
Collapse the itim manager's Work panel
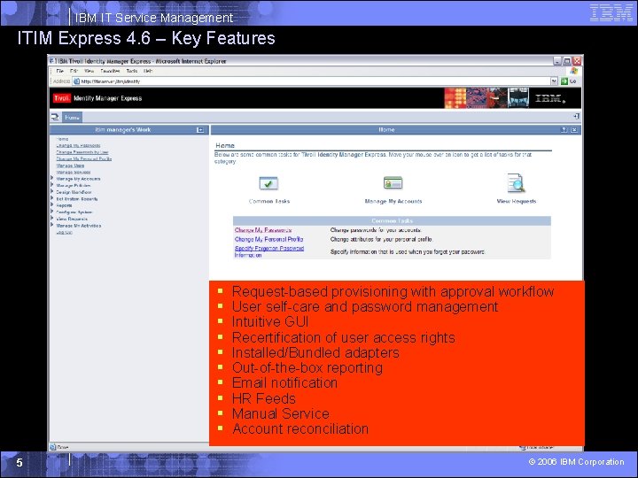click(200, 129)
